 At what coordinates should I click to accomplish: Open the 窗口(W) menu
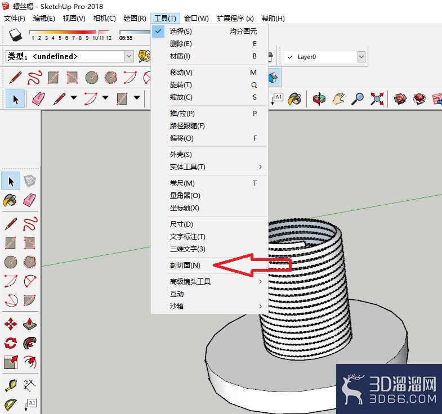(x=196, y=19)
